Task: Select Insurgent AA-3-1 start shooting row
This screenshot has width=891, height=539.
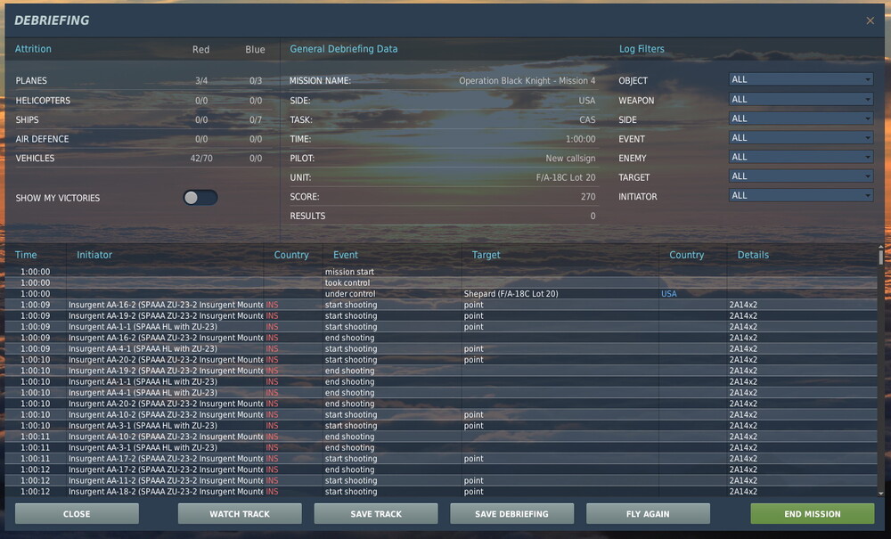Action: pyautogui.click(x=440, y=425)
